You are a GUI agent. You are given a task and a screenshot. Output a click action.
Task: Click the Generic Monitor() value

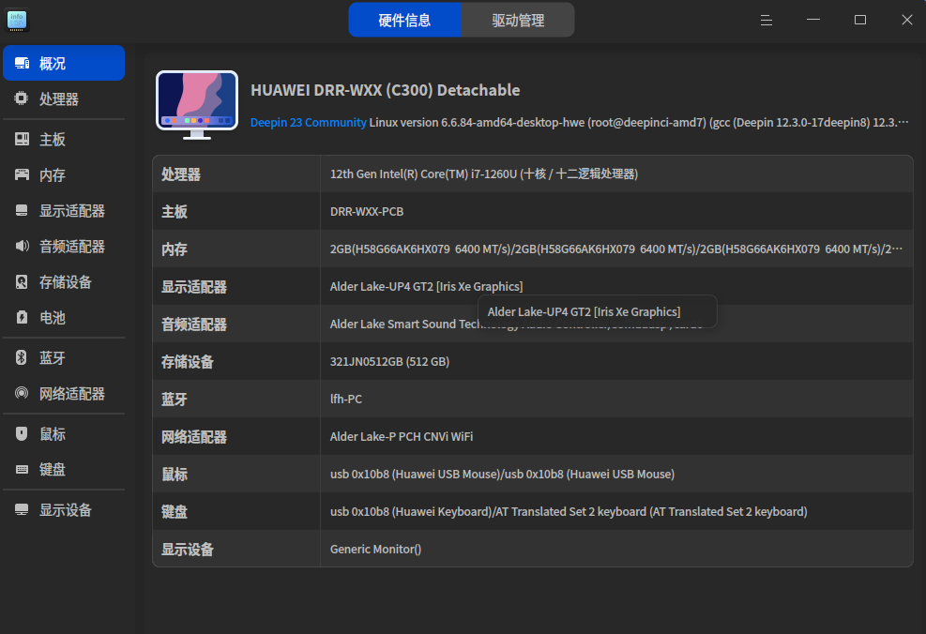(x=375, y=549)
